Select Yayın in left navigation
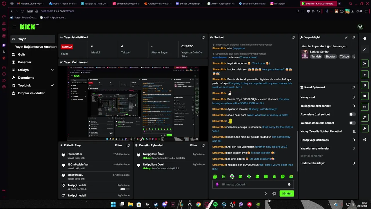The image size is (371, 209). coord(33,39)
